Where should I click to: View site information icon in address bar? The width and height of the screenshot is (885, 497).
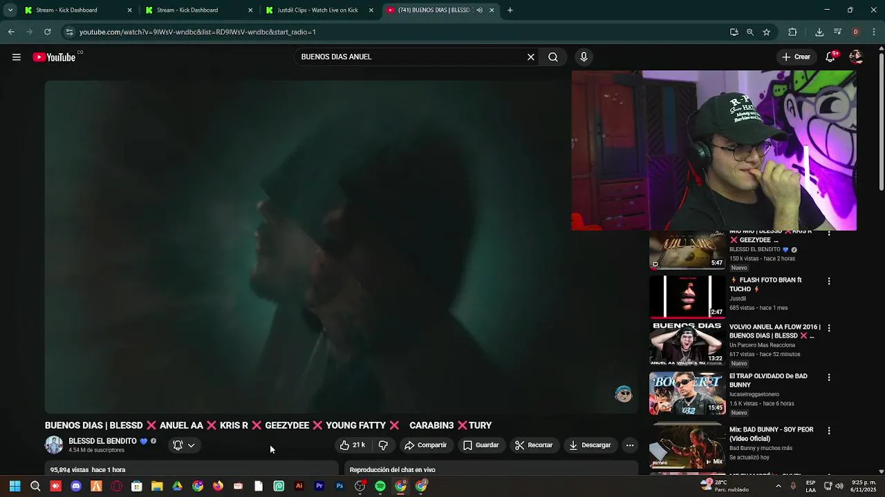(x=69, y=32)
